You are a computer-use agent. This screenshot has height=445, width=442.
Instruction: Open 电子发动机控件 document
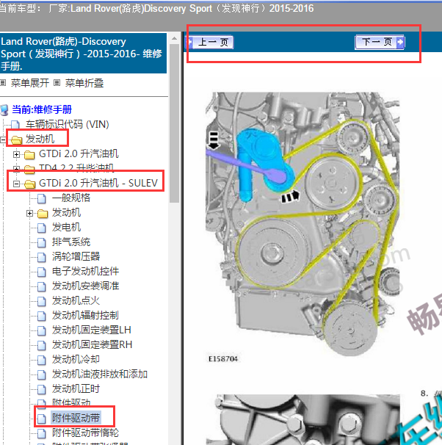tap(85, 271)
